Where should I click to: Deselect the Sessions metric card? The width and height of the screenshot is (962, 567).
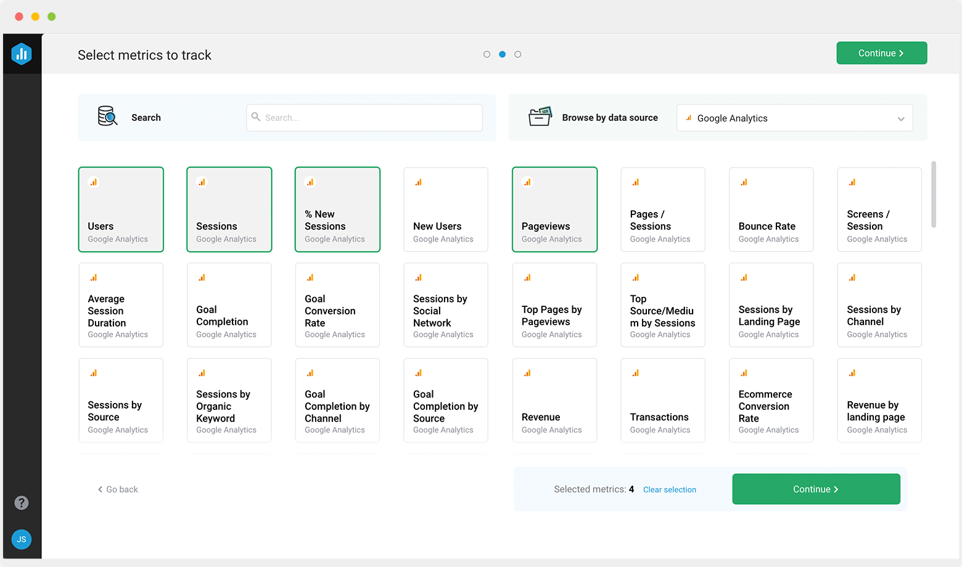(x=229, y=210)
